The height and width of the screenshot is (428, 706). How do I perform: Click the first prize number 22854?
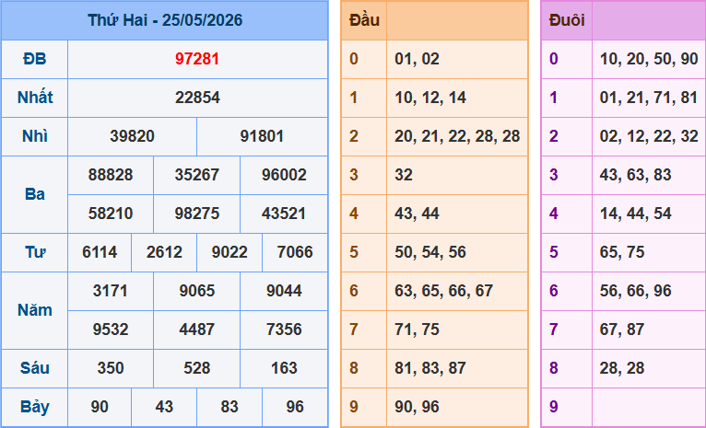(x=197, y=98)
